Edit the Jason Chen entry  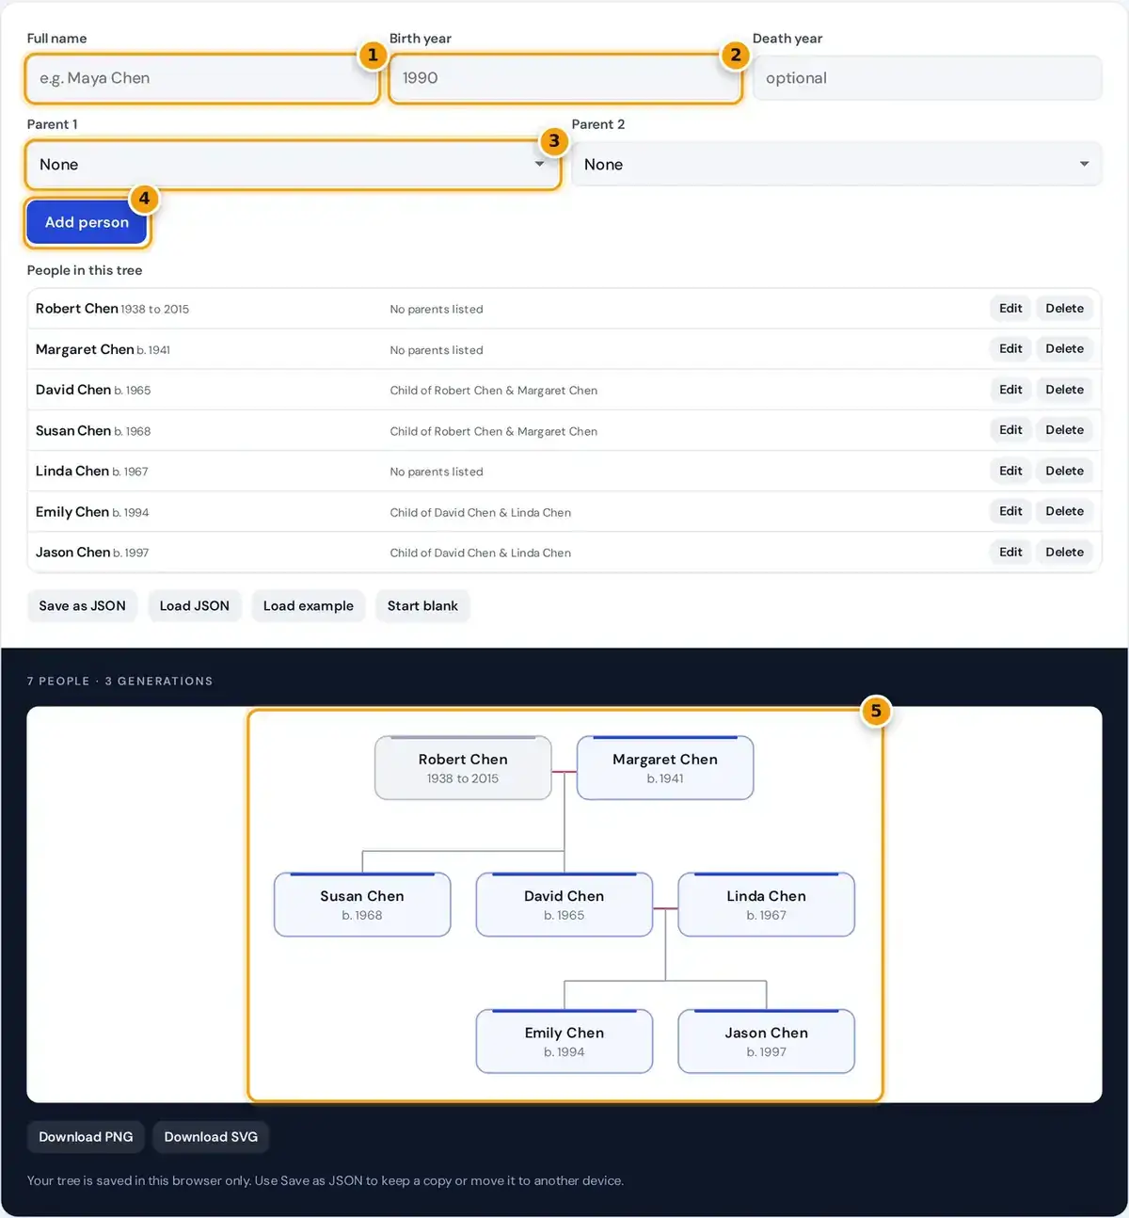pyautogui.click(x=1010, y=553)
